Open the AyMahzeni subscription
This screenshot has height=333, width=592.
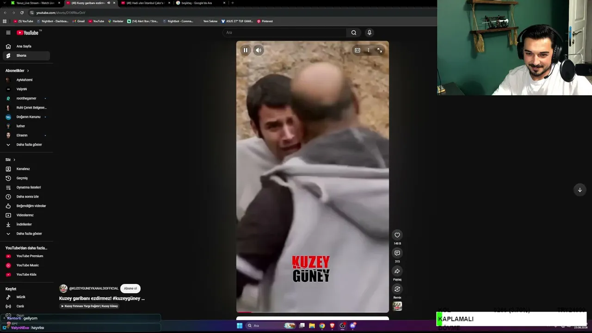click(26, 80)
